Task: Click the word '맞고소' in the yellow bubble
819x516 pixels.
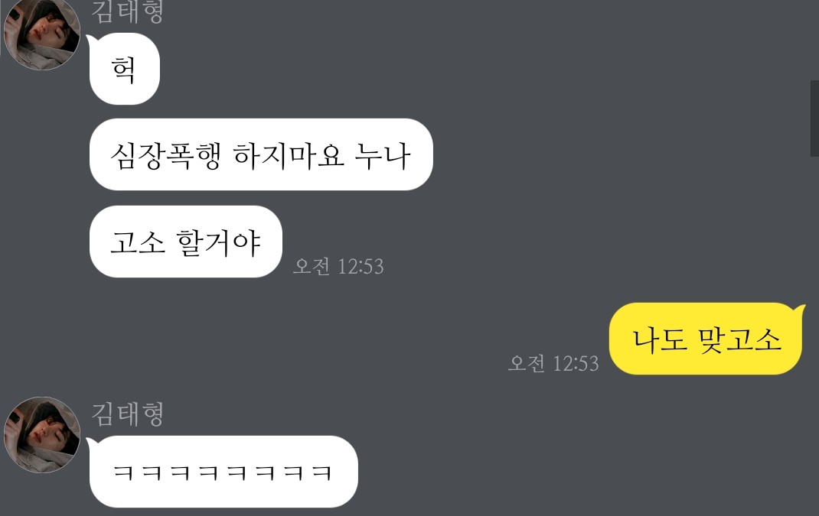Action: click(x=739, y=339)
